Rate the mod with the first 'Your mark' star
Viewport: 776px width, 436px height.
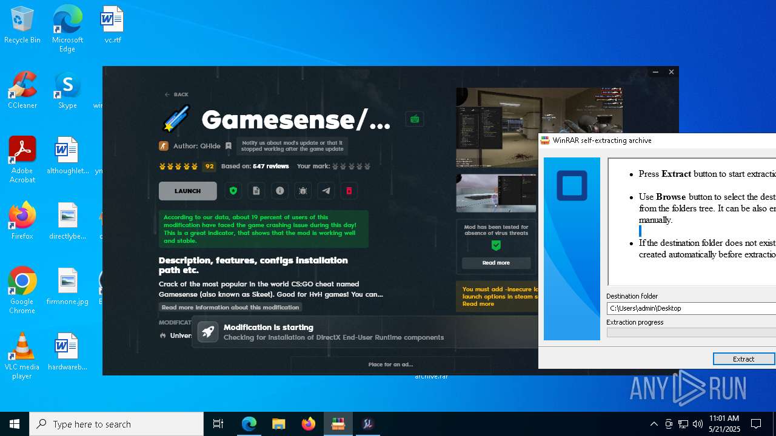336,167
